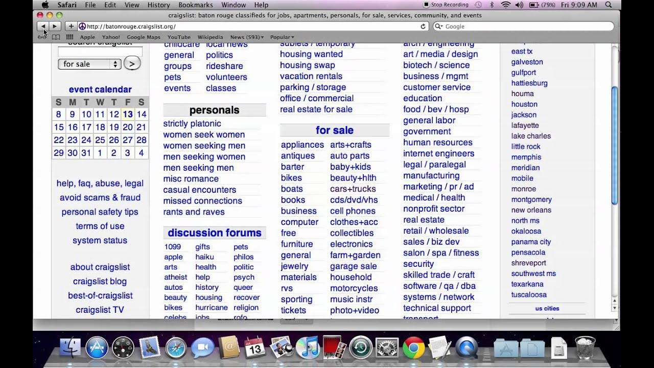The height and width of the screenshot is (368, 654).
Task: Launch Finder from the Dock
Action: [70, 348]
